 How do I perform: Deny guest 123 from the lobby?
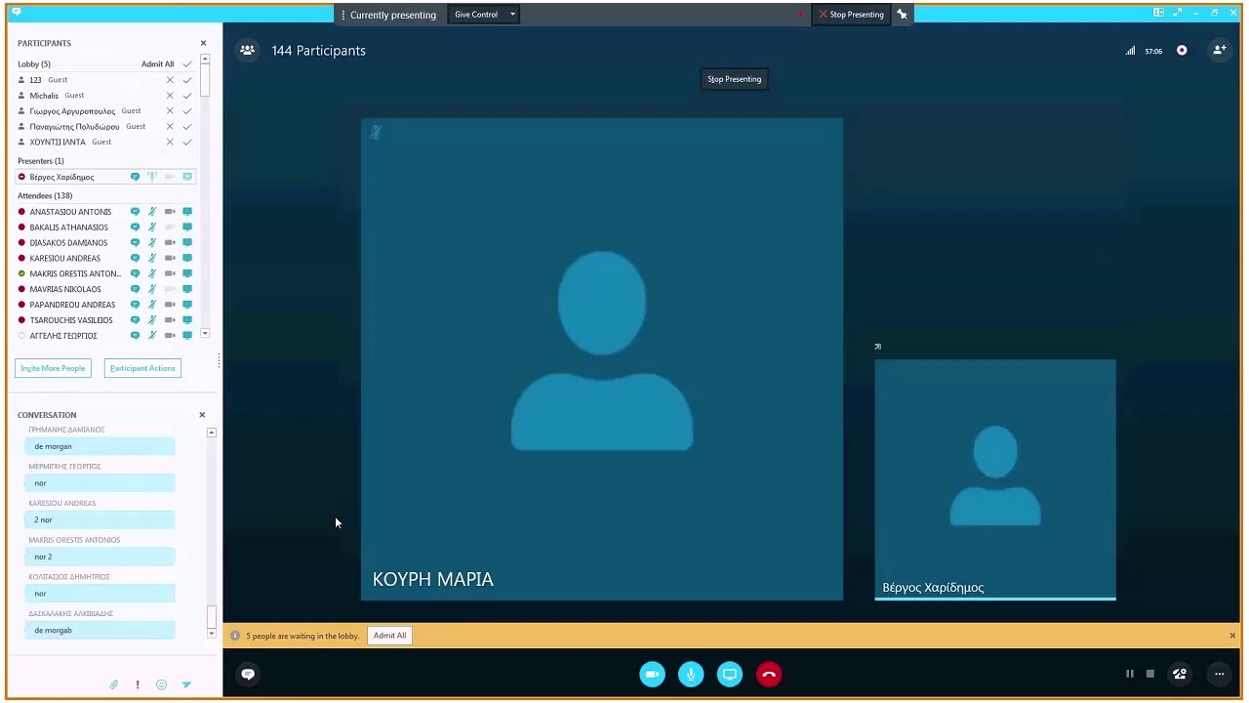(x=170, y=80)
